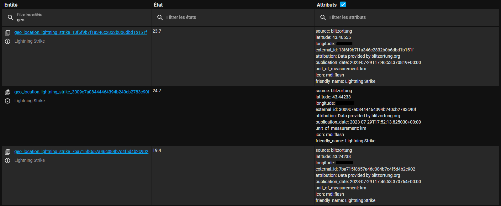Open geo_location.lightning_strike_3009c7a0 entity link
The image size is (501, 206).
coord(82,92)
